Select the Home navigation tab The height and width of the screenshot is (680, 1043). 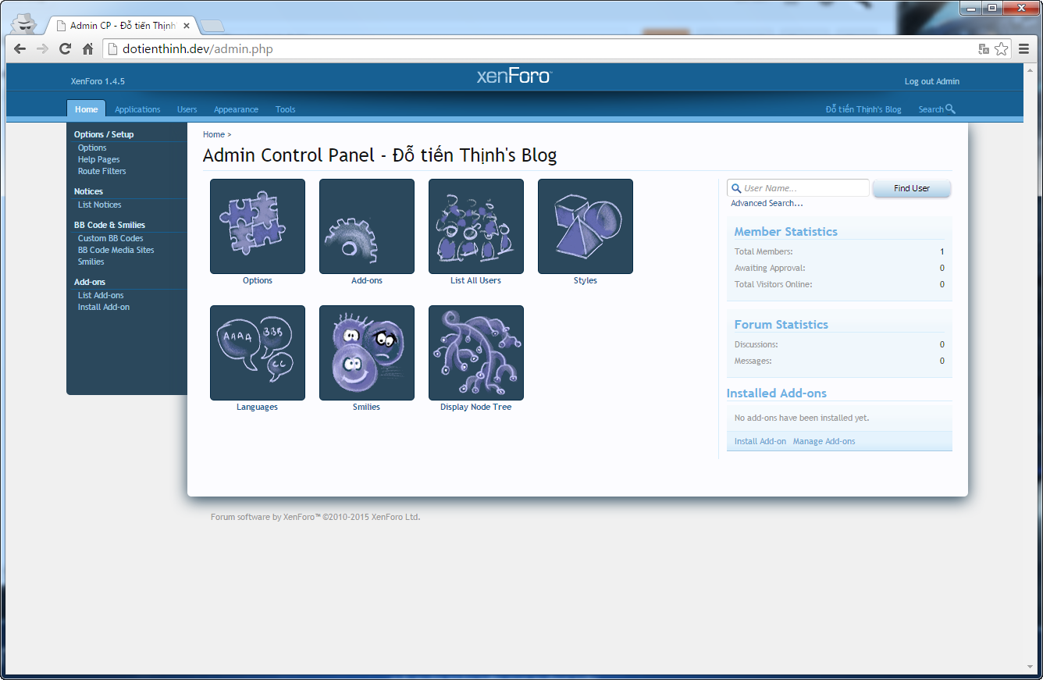[x=87, y=109]
